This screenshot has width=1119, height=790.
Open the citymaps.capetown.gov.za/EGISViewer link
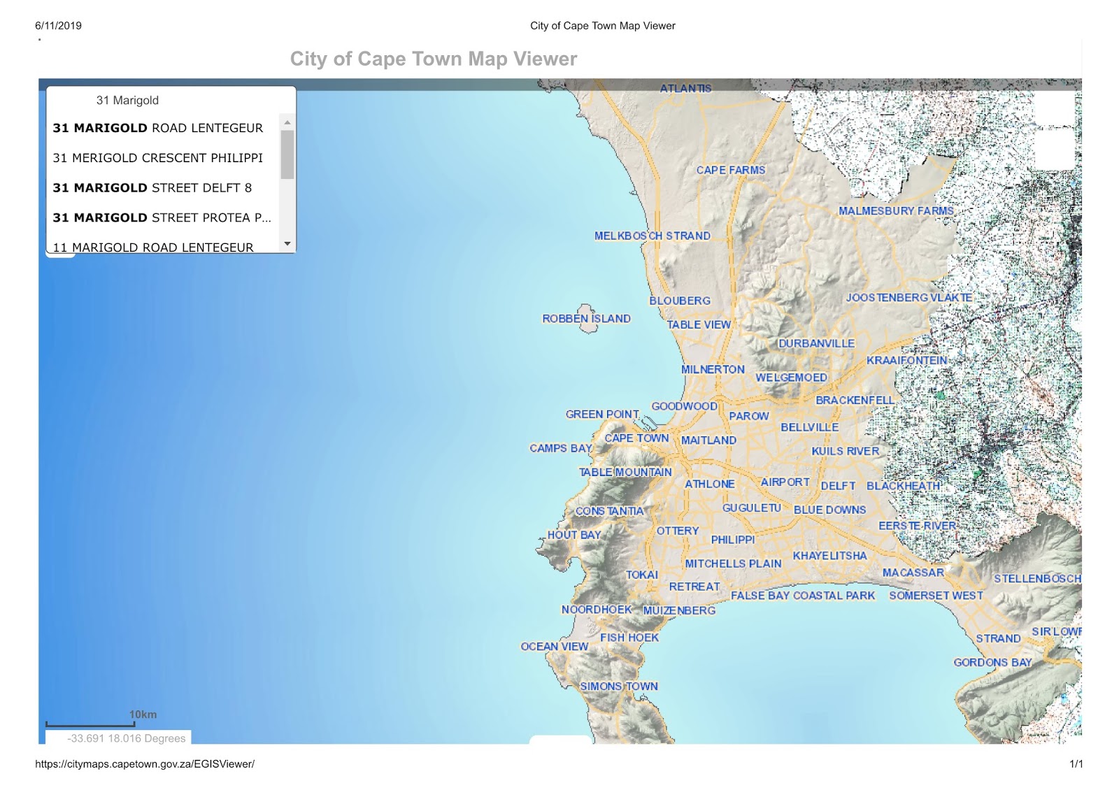pos(146,764)
